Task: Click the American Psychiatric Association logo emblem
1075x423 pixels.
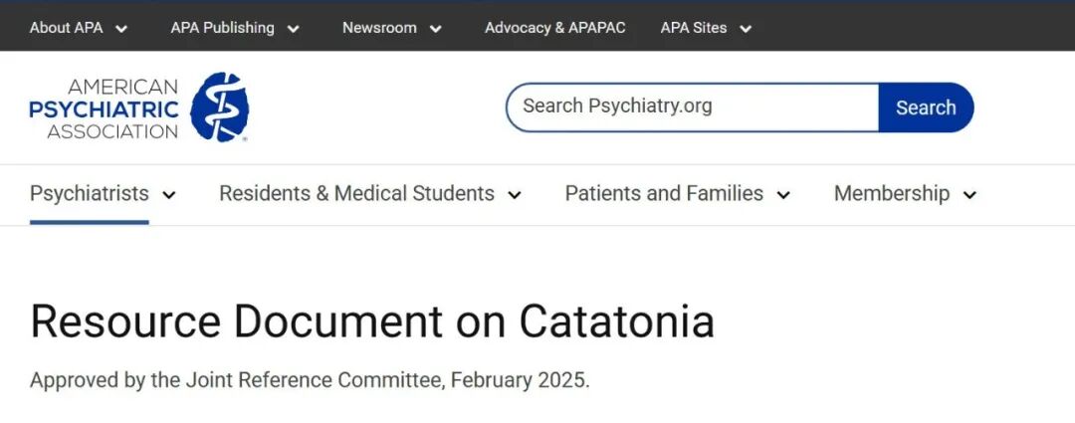Action: [219, 106]
